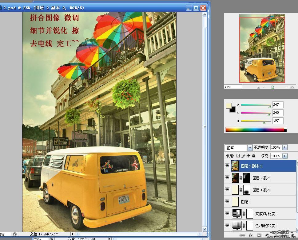298x240 pixels.
Task: Click the Navigator zoom field showing 25%
Action: pos(233,87)
